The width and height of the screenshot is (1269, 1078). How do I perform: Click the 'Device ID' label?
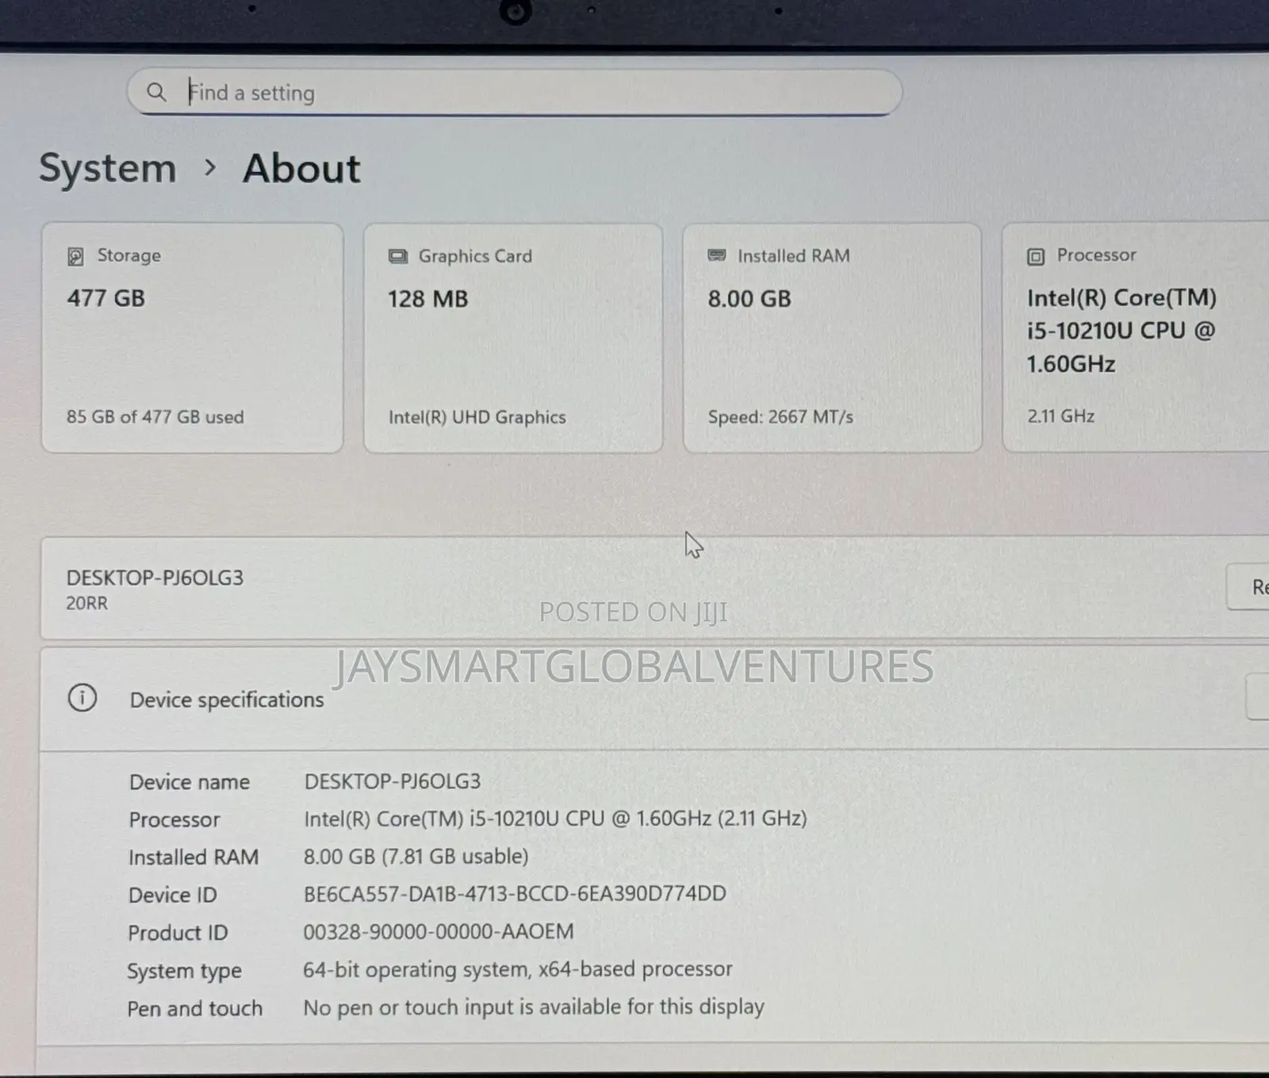coord(173,895)
